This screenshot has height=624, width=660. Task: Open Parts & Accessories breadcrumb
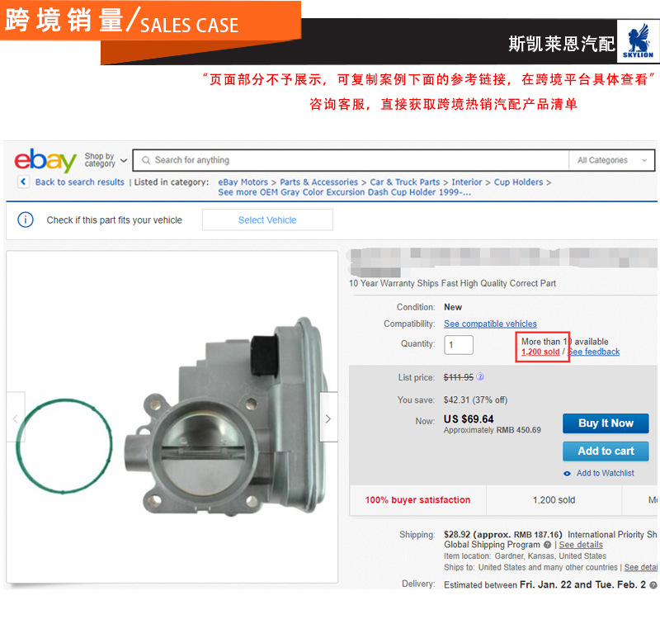pos(318,182)
